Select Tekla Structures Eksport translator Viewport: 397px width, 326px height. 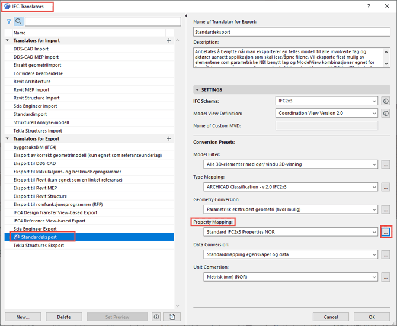39,245
